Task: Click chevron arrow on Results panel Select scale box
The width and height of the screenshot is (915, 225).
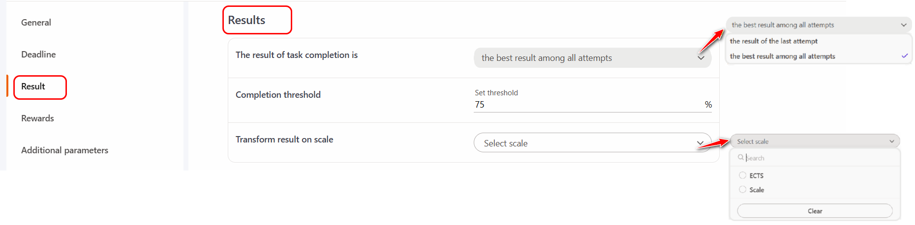Action: (700, 143)
